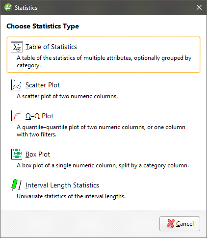This screenshot has height=238, width=207.
Task: Click the univariate statistics description text
Action: [71, 196]
